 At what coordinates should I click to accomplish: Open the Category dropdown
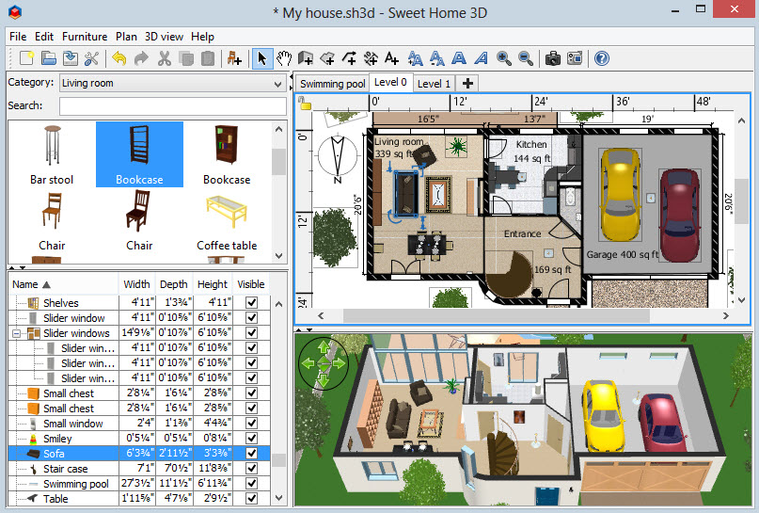click(x=171, y=83)
